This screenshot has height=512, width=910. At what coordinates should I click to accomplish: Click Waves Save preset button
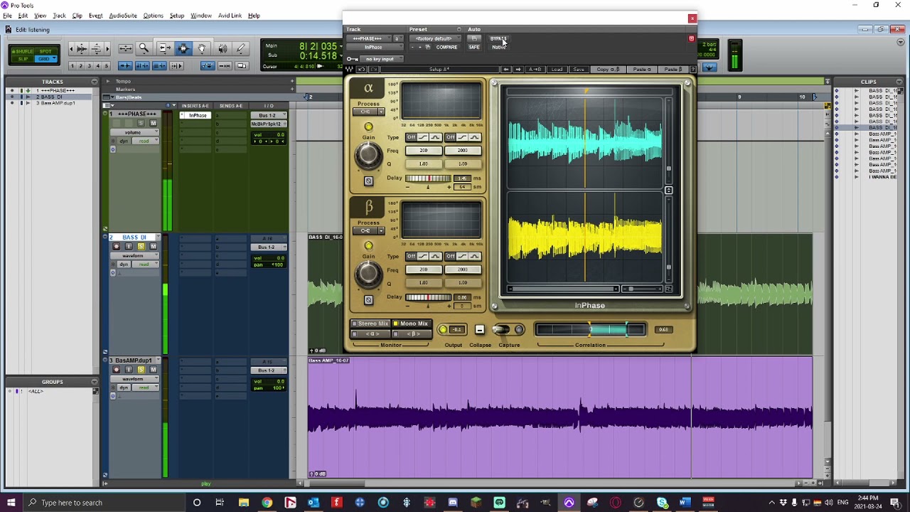pos(579,69)
